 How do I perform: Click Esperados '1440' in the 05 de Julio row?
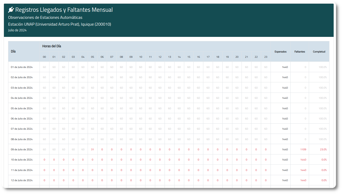click(285, 109)
